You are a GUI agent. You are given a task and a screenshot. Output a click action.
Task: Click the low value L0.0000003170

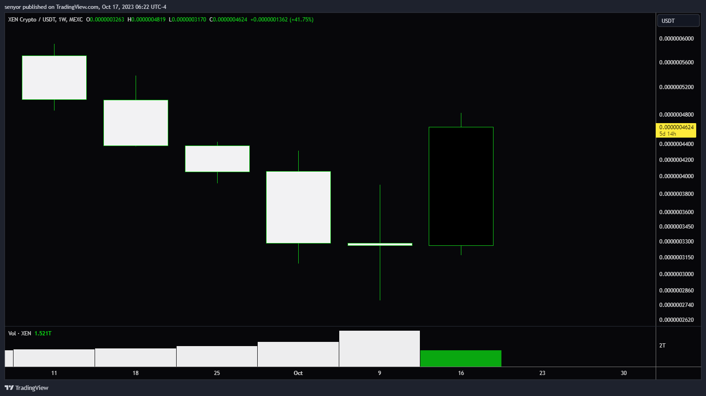pos(187,20)
